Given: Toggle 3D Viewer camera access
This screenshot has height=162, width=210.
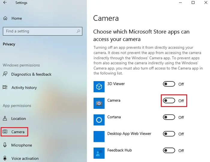Looking at the screenshot, I should pos(169,84).
